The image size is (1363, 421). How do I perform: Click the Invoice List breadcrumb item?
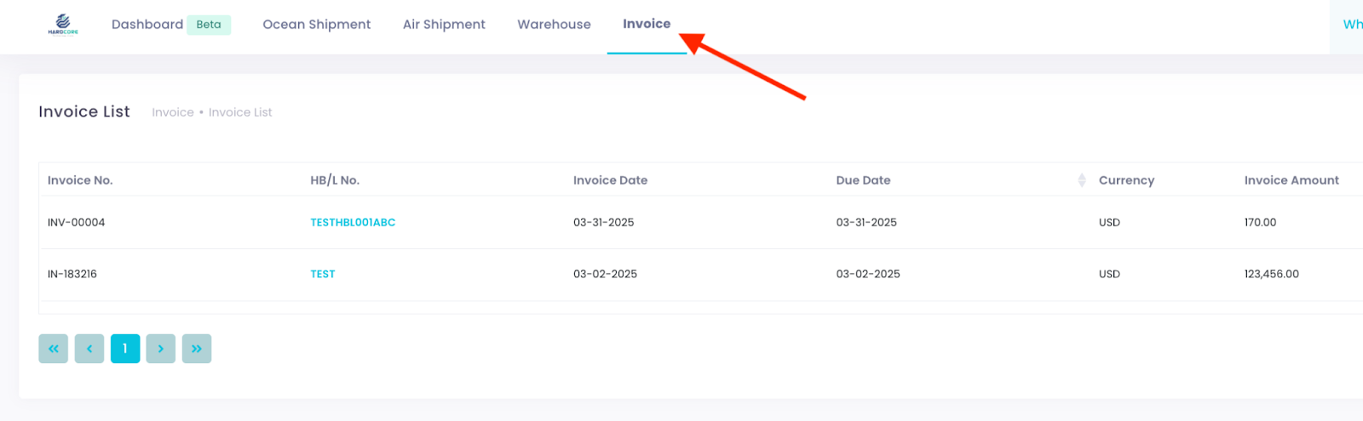[240, 112]
